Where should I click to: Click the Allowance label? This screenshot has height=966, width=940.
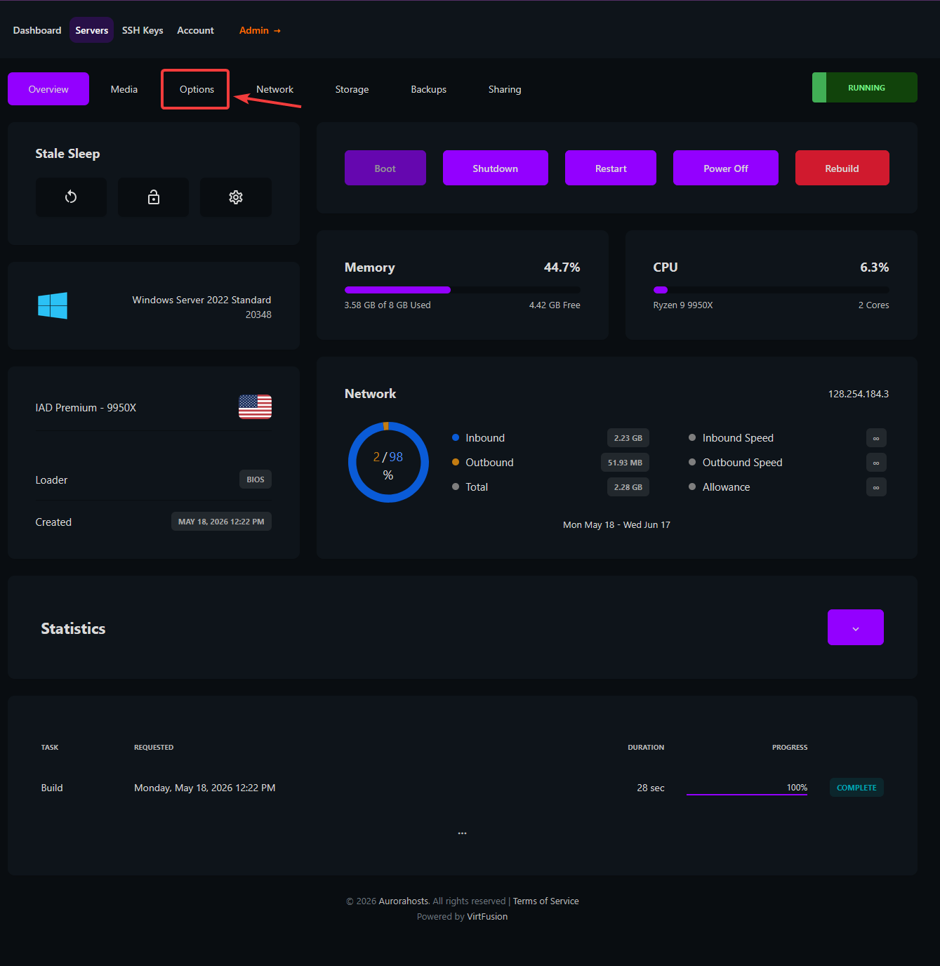727,487
